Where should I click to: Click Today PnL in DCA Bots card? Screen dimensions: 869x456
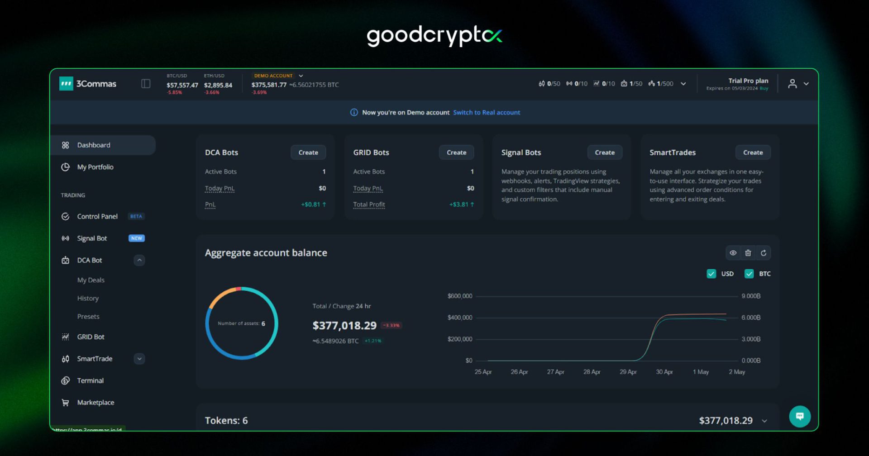tap(220, 188)
